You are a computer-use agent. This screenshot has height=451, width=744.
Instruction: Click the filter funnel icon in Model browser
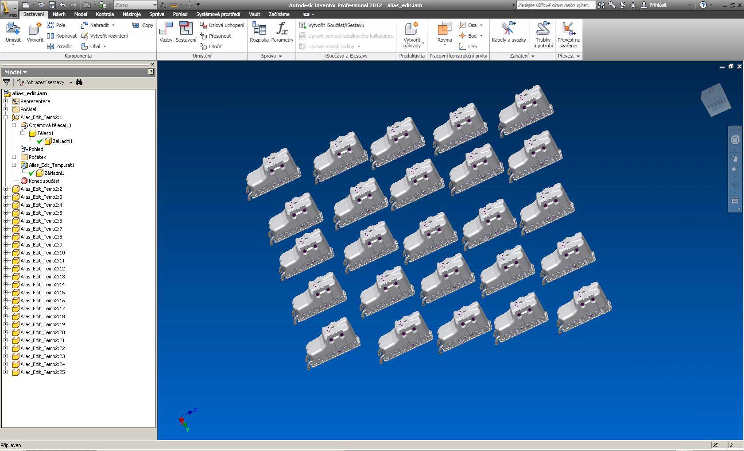coord(7,82)
